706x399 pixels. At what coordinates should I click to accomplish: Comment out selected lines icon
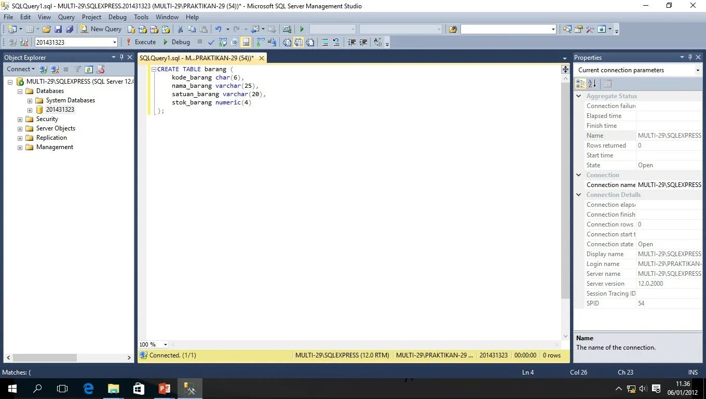(x=324, y=42)
